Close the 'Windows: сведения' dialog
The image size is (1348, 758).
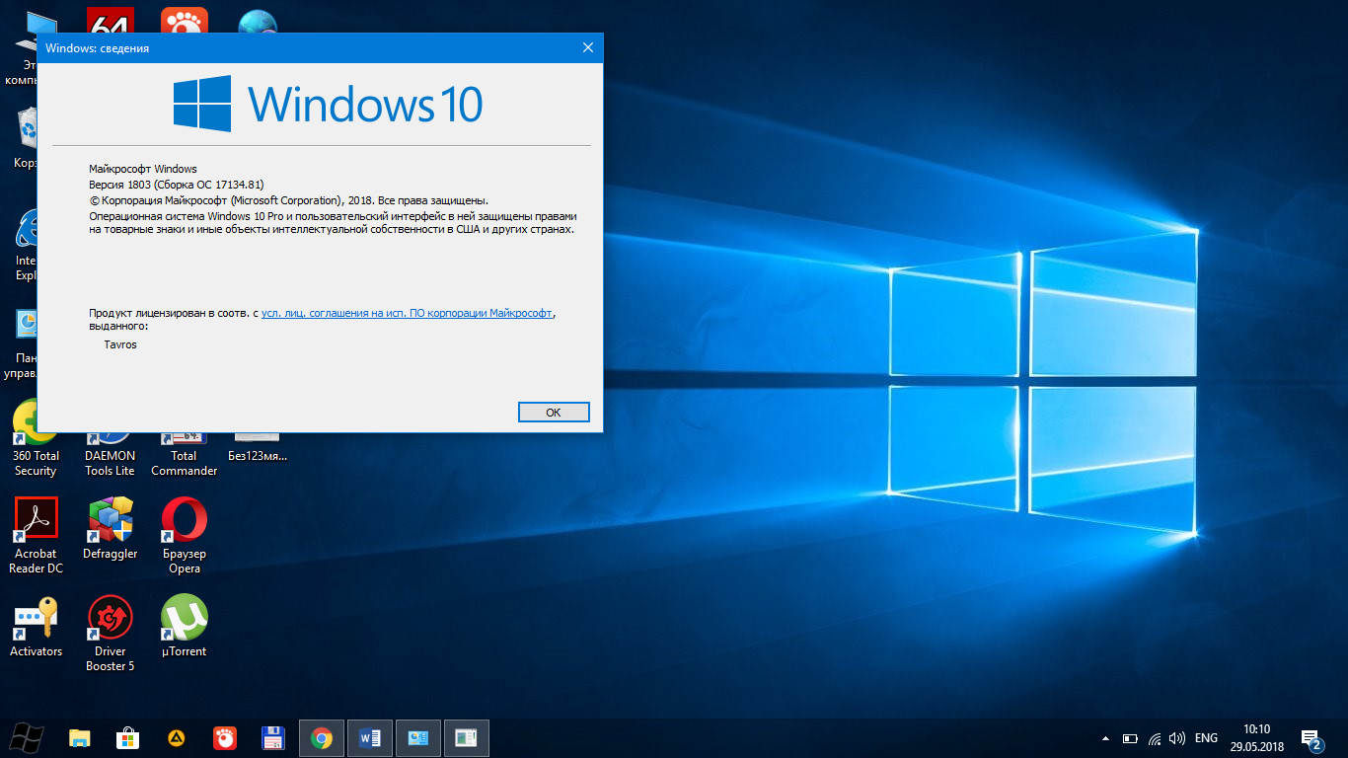pyautogui.click(x=588, y=47)
